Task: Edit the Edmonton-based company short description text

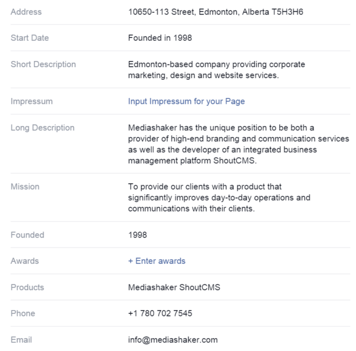Action: point(217,70)
